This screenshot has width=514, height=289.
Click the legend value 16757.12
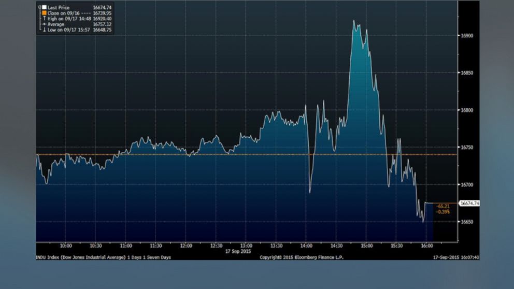[x=102, y=24]
